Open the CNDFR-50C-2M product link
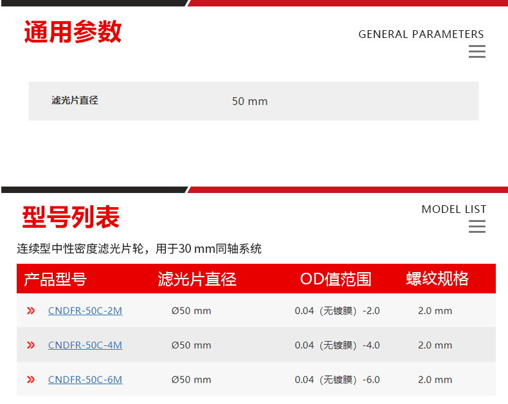This screenshot has width=508, height=404. 86,311
